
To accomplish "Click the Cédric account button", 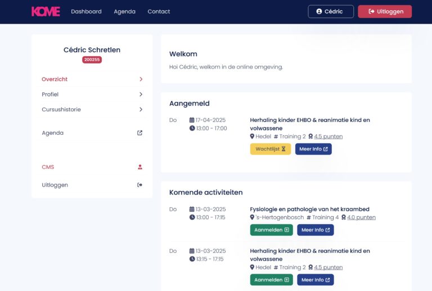I will (330, 12).
